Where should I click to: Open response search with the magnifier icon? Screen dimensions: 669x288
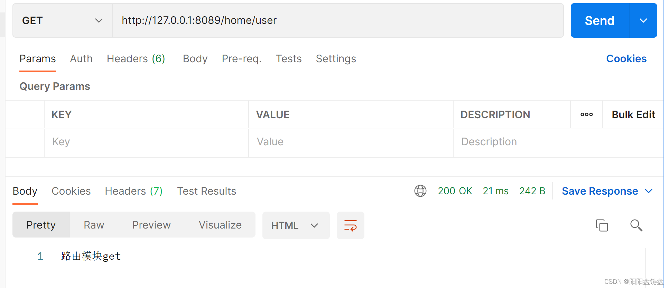pyautogui.click(x=636, y=225)
